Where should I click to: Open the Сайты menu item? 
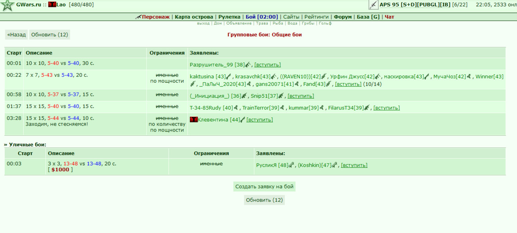coord(291,17)
